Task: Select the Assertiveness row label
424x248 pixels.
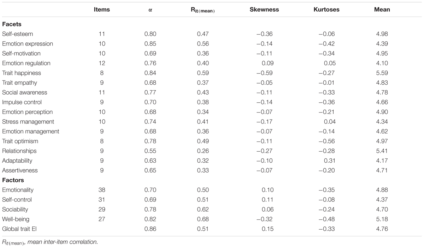Action: click(x=20, y=170)
